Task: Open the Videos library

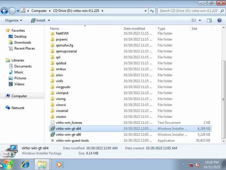Action: pyautogui.click(x=19, y=84)
